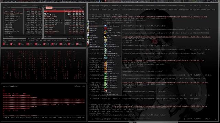Viewport: 220px width, 123px height.
Task: Click the KCachegrind app icon
Action: [106, 44]
